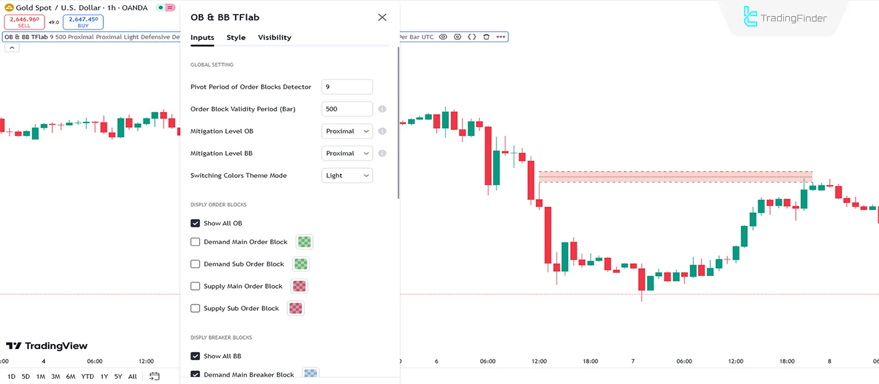
Task: Open the indicator settings gear icon
Action: (x=457, y=37)
